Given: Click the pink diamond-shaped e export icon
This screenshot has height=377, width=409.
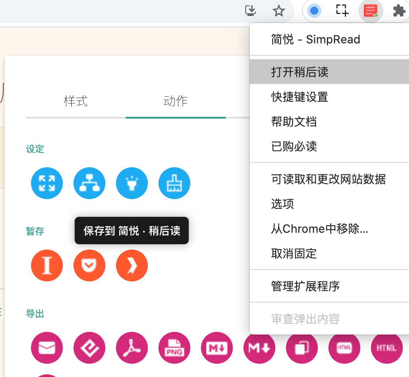Looking at the screenshot, I should coord(89,348).
